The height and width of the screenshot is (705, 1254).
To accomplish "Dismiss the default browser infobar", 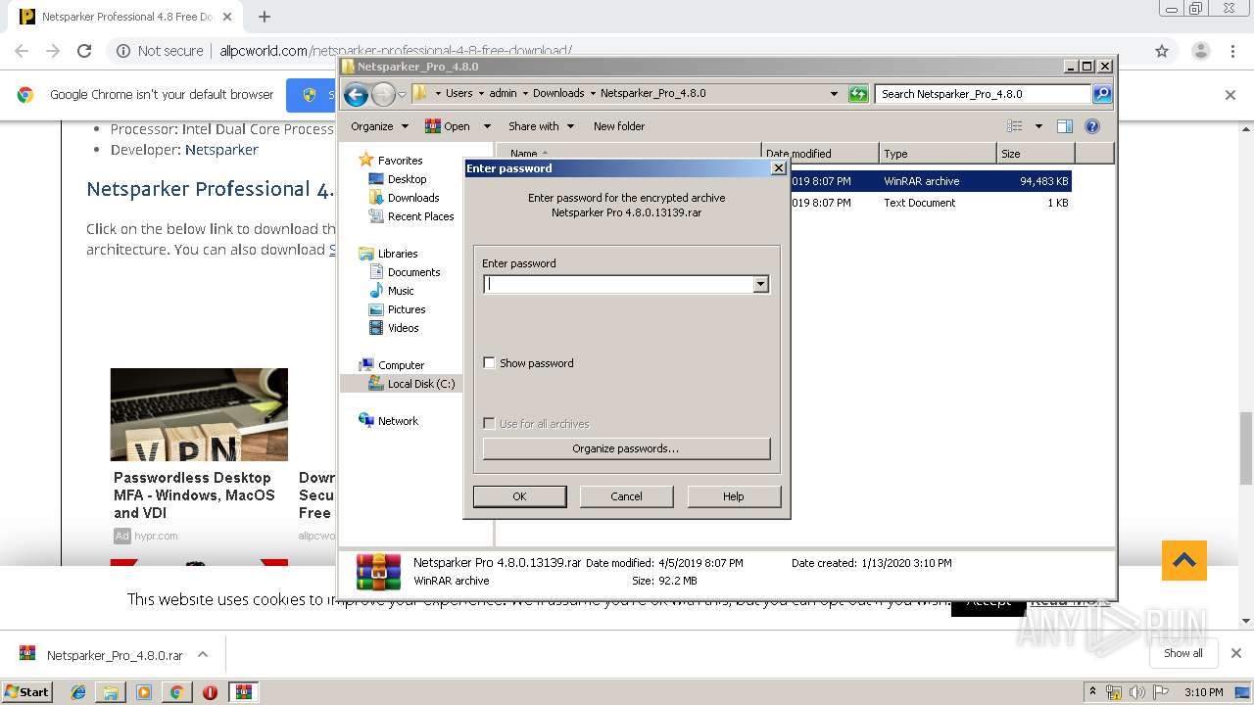I will coord(1230,95).
